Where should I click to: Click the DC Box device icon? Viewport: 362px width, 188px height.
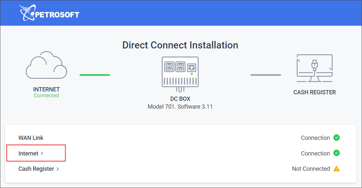point(180,72)
